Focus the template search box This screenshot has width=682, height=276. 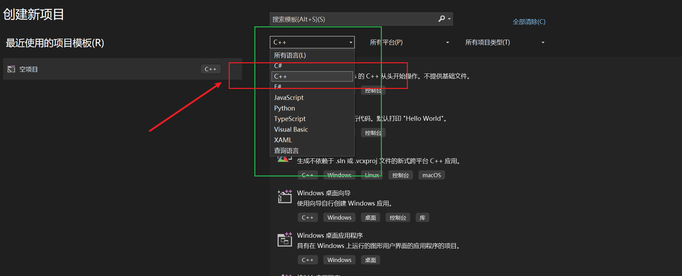tap(361, 19)
